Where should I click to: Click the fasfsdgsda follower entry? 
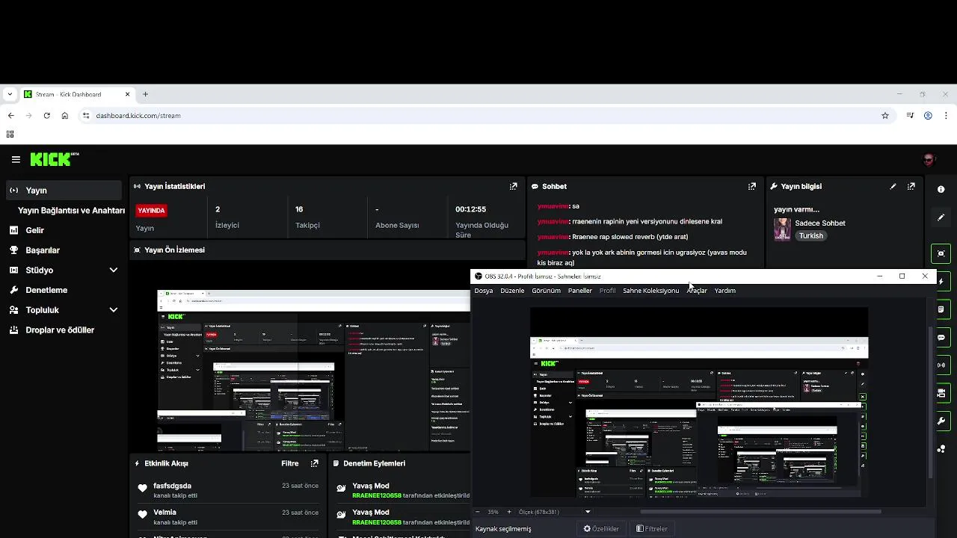(x=227, y=490)
